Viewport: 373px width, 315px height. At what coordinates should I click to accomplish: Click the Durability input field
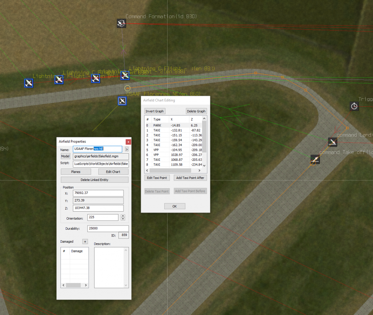click(108, 228)
